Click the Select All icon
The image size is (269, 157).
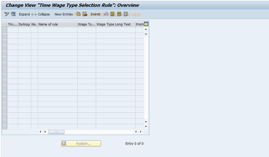[112, 14]
